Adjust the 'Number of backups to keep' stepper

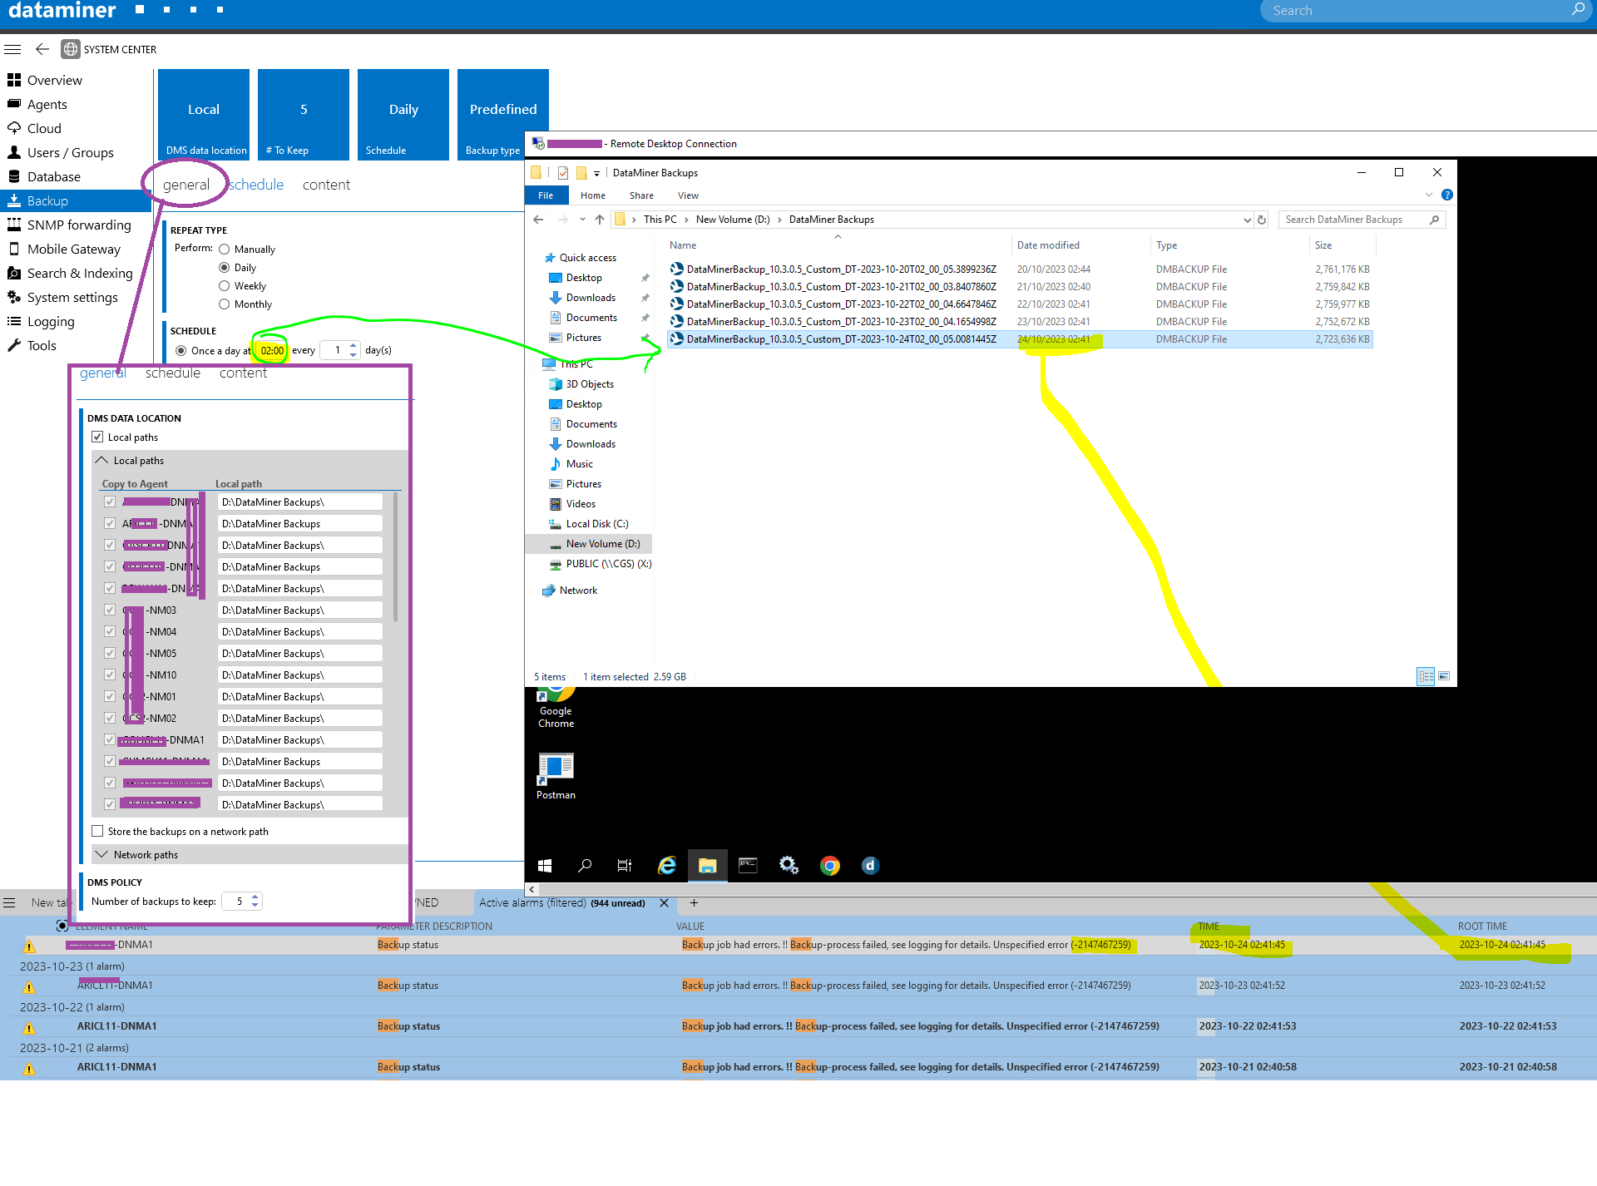coord(255,902)
